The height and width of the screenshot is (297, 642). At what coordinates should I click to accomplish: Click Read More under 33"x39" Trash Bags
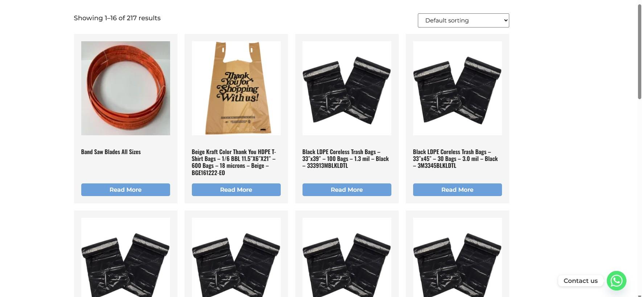coord(347,190)
